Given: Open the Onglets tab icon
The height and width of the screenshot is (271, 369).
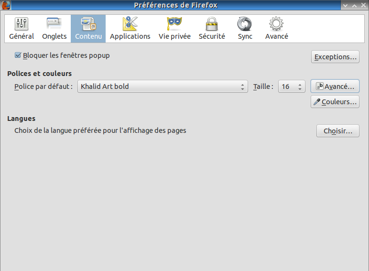Looking at the screenshot, I should click(x=54, y=24).
